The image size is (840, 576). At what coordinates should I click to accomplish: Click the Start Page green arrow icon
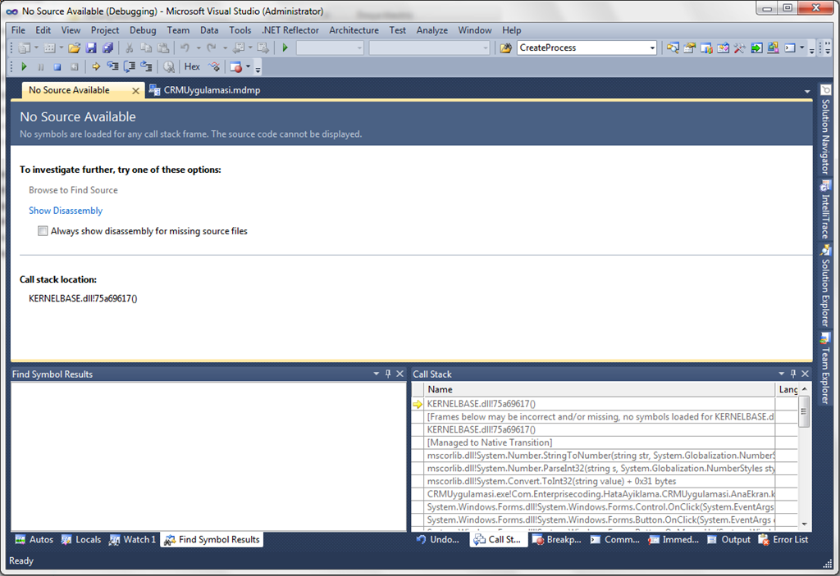[756, 48]
